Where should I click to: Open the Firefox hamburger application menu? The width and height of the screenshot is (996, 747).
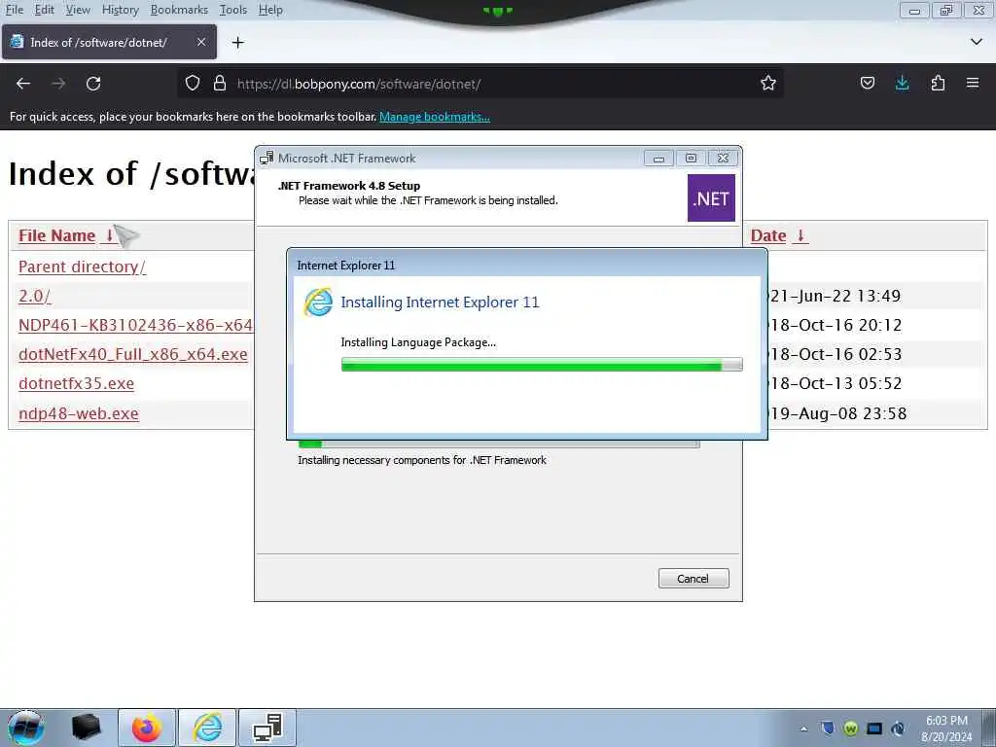[973, 84]
